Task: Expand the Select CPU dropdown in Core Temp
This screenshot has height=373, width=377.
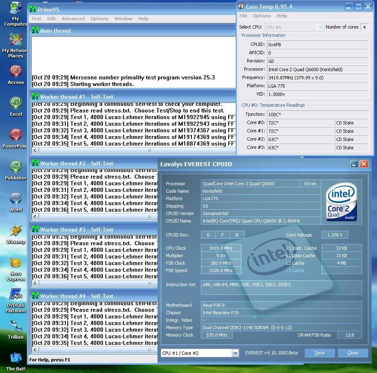Action: point(320,27)
